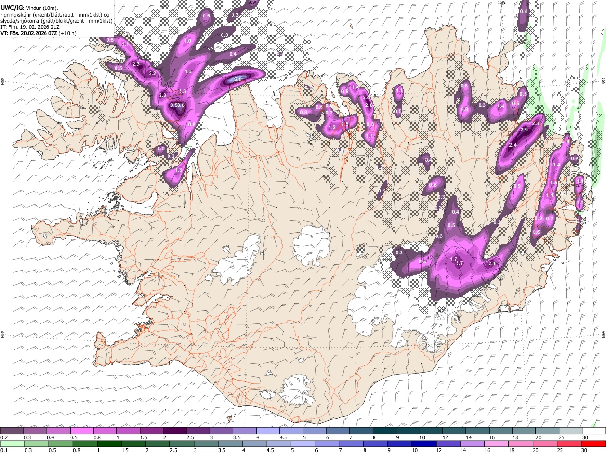Click the bright pink upper legend swatch between 0.5 and 0.8
606x454 pixels.
click(x=81, y=431)
